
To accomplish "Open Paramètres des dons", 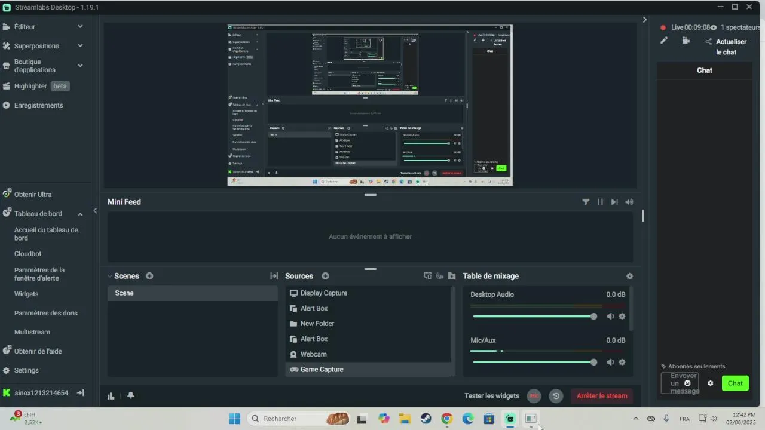I will pos(46,313).
